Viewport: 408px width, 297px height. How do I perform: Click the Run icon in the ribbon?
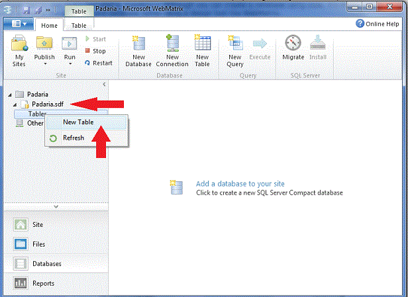tap(70, 44)
